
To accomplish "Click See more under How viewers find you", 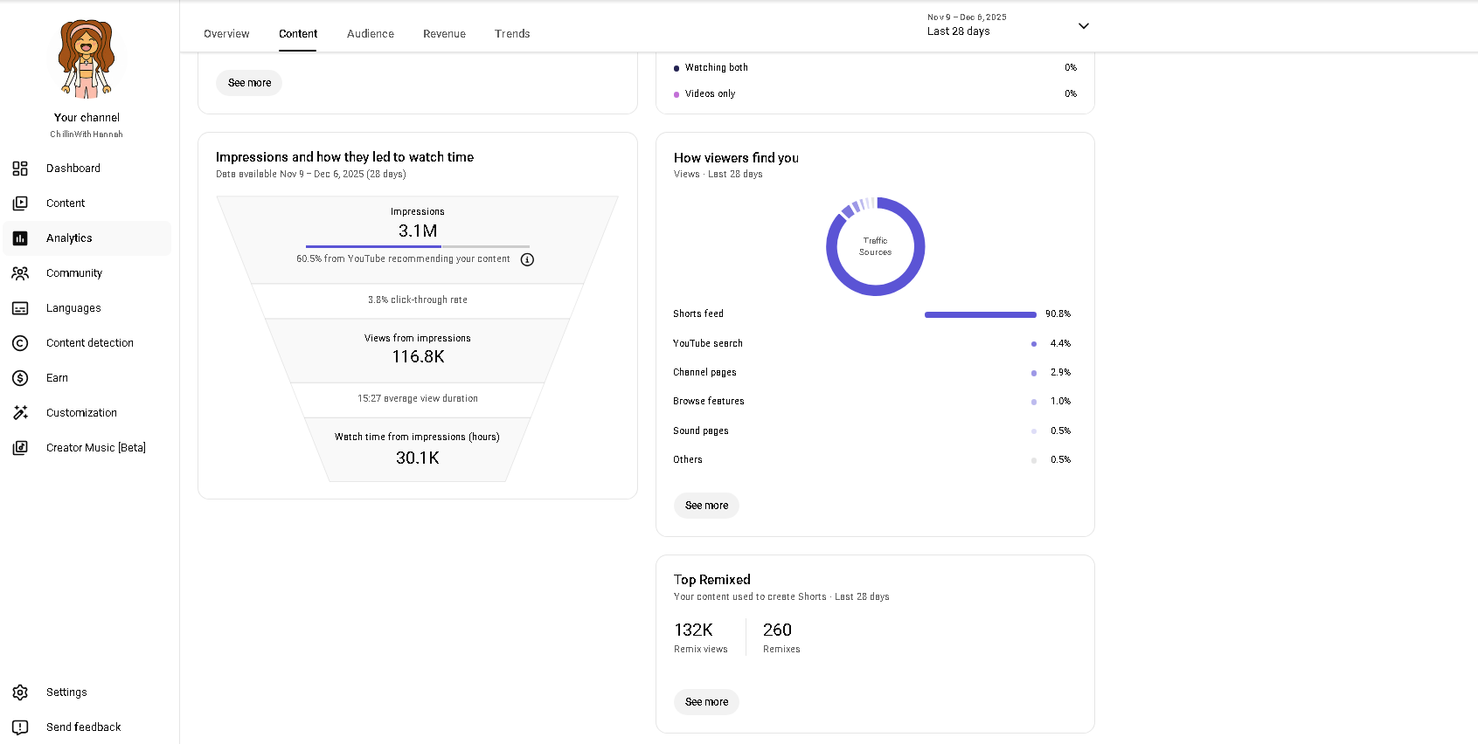I will pos(706,506).
